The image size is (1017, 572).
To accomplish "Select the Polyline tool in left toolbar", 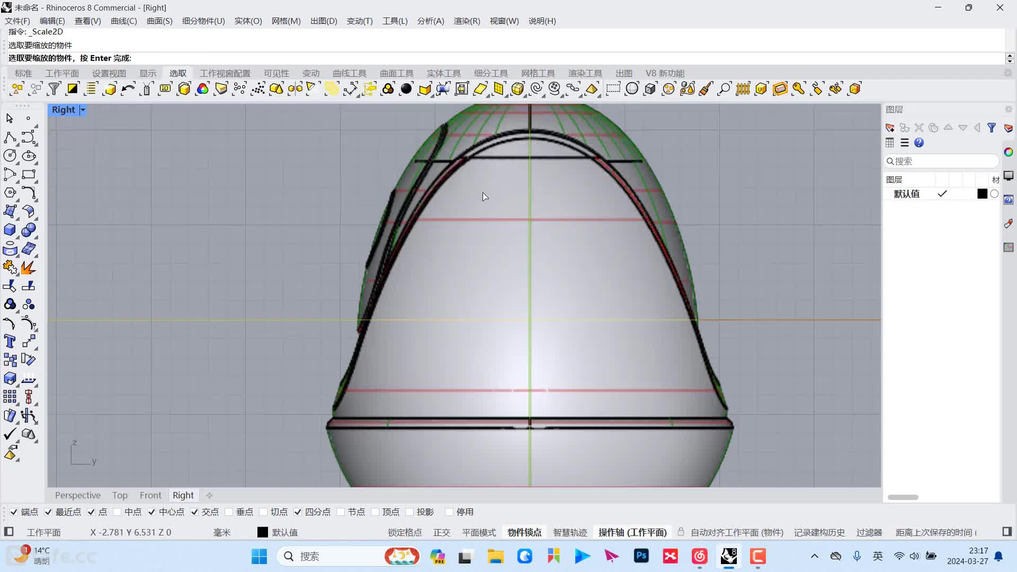I will tap(10, 137).
